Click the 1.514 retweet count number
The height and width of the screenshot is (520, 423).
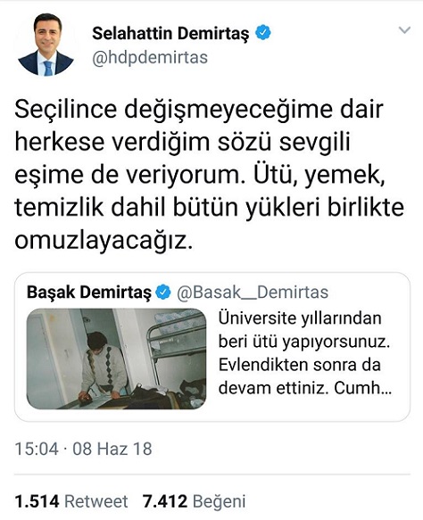(37, 501)
